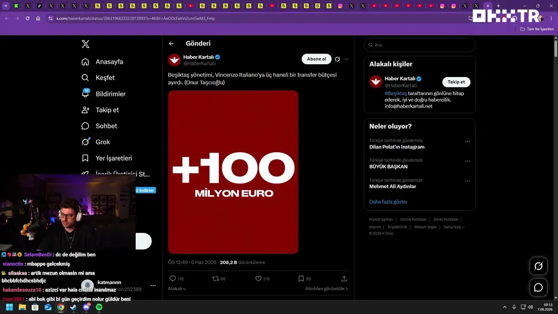Open Microsoft Store from taskbar
This screenshot has width=558, height=314.
(35, 307)
